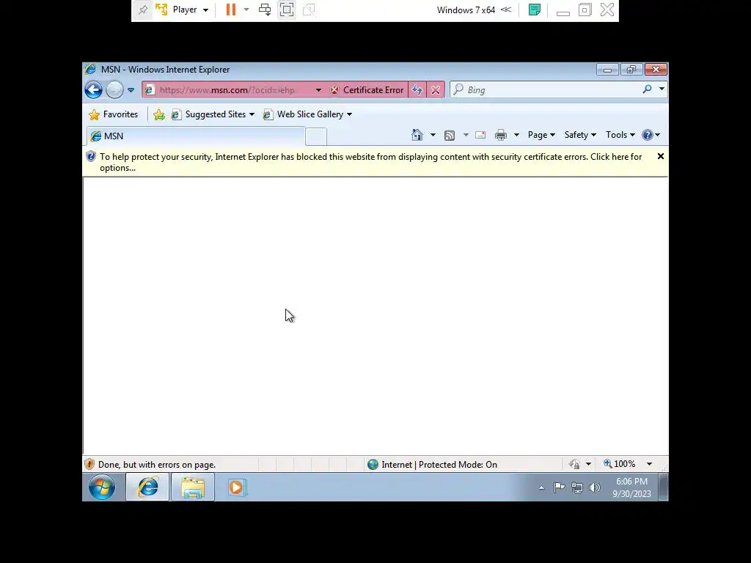Viewport: 751px width, 563px height.
Task: Open Windows Explorer taskbar folder icon
Action: pos(193,487)
